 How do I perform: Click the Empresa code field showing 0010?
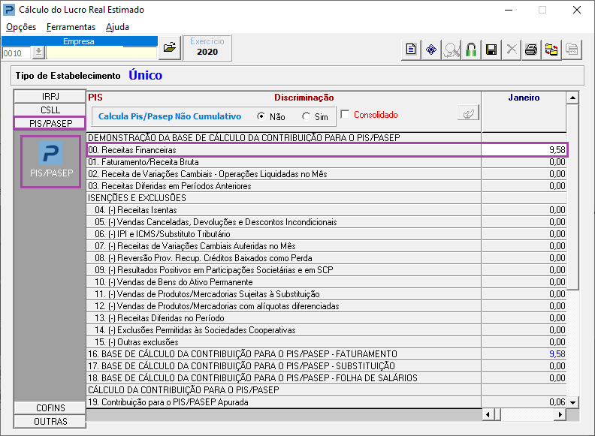point(16,53)
